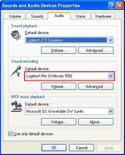
Task: Close the Sounds and Audio Devices dialog
Action: [120, 5]
